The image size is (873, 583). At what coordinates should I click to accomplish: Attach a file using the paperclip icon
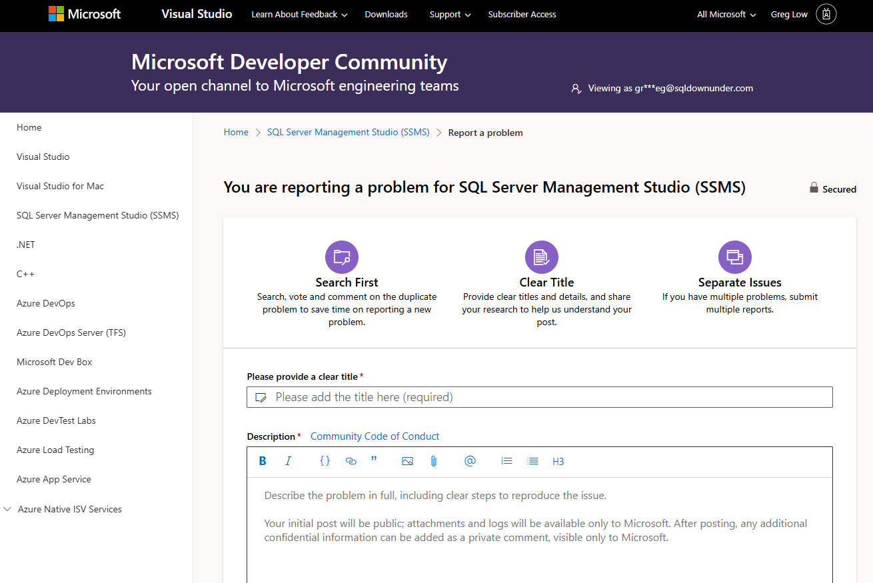tap(434, 461)
